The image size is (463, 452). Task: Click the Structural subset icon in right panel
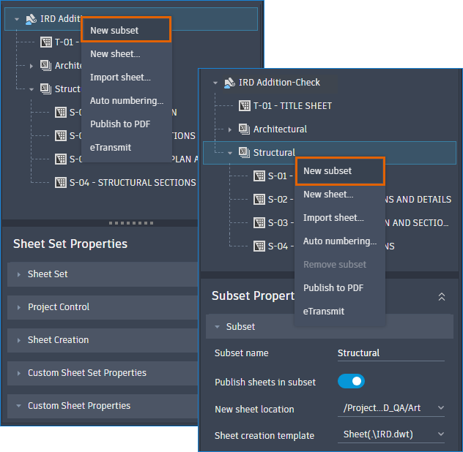(244, 152)
